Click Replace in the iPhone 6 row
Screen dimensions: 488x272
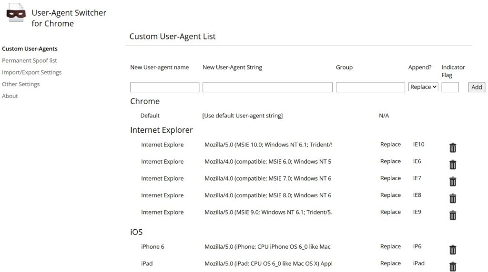pos(390,246)
